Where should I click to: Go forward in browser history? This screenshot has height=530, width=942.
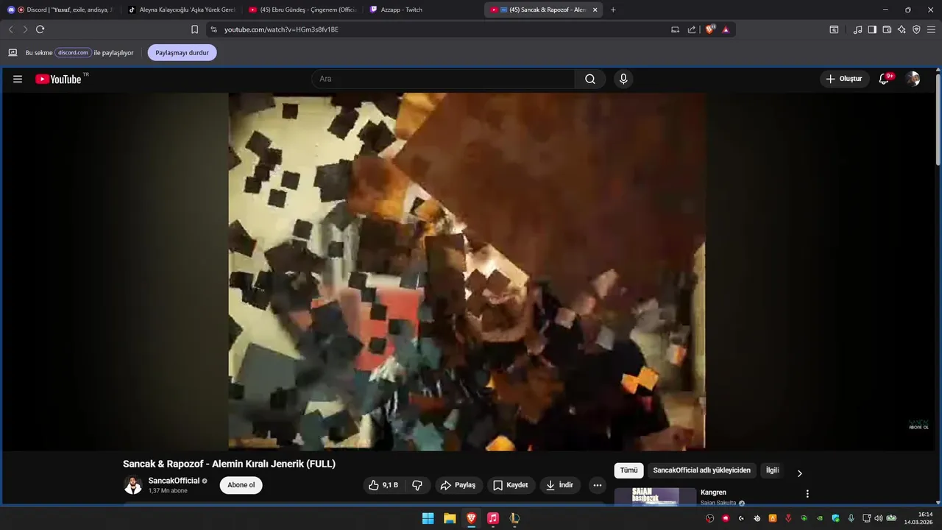(25, 29)
